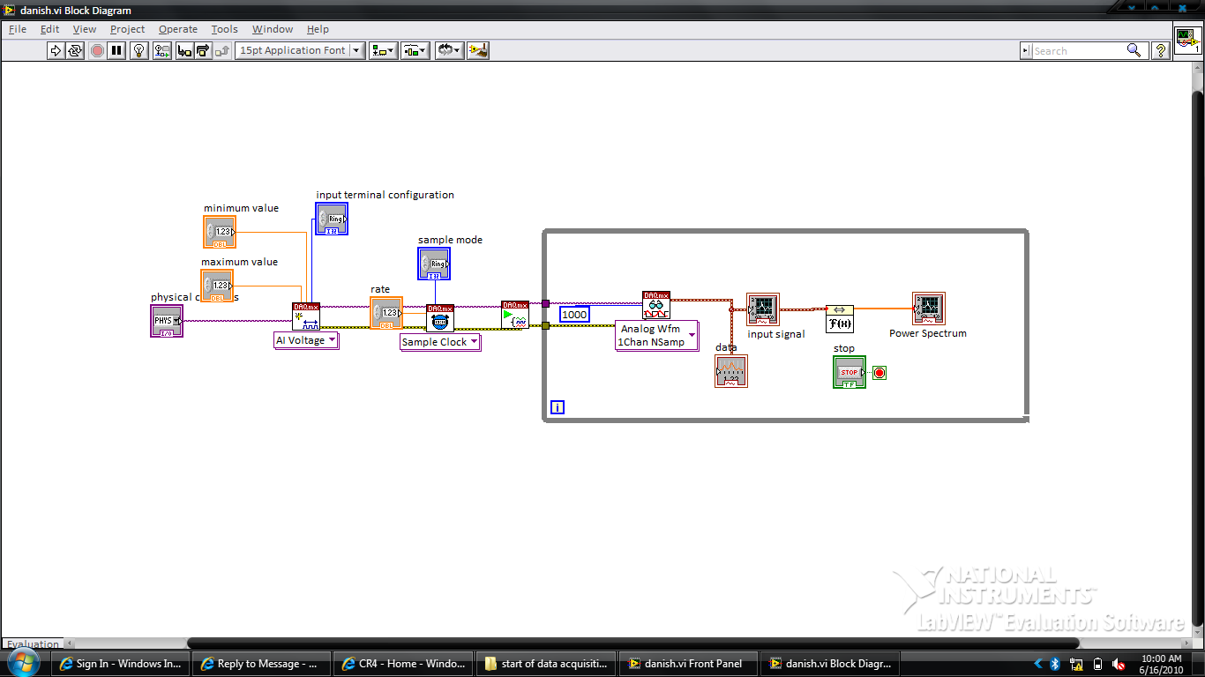Click the loop iteration terminal i
The width and height of the screenshot is (1205, 677).
pyautogui.click(x=558, y=407)
